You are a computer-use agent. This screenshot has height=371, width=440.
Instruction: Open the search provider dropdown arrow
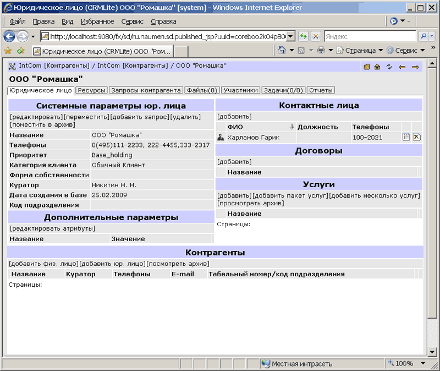(432, 36)
